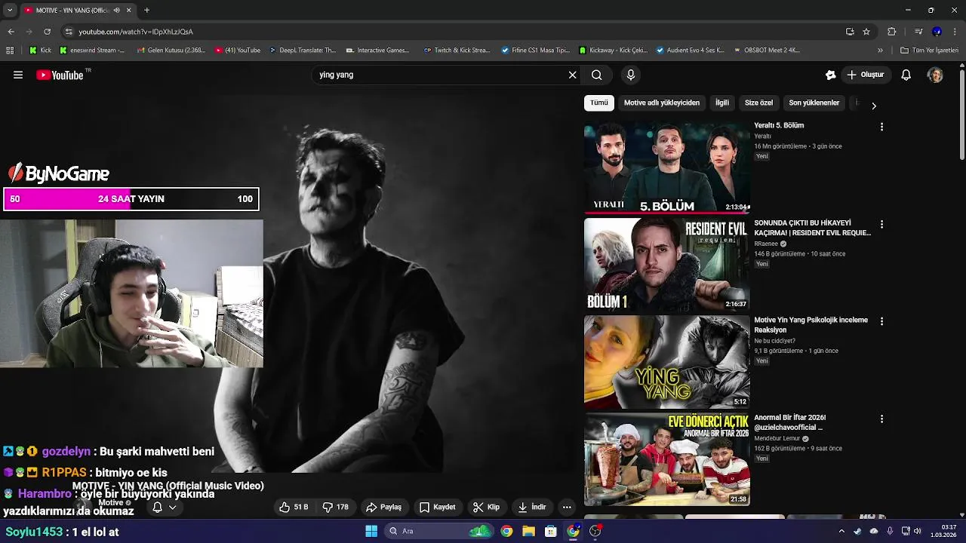
Task: Show hidden system tray icons chevron
Action: [841, 531]
